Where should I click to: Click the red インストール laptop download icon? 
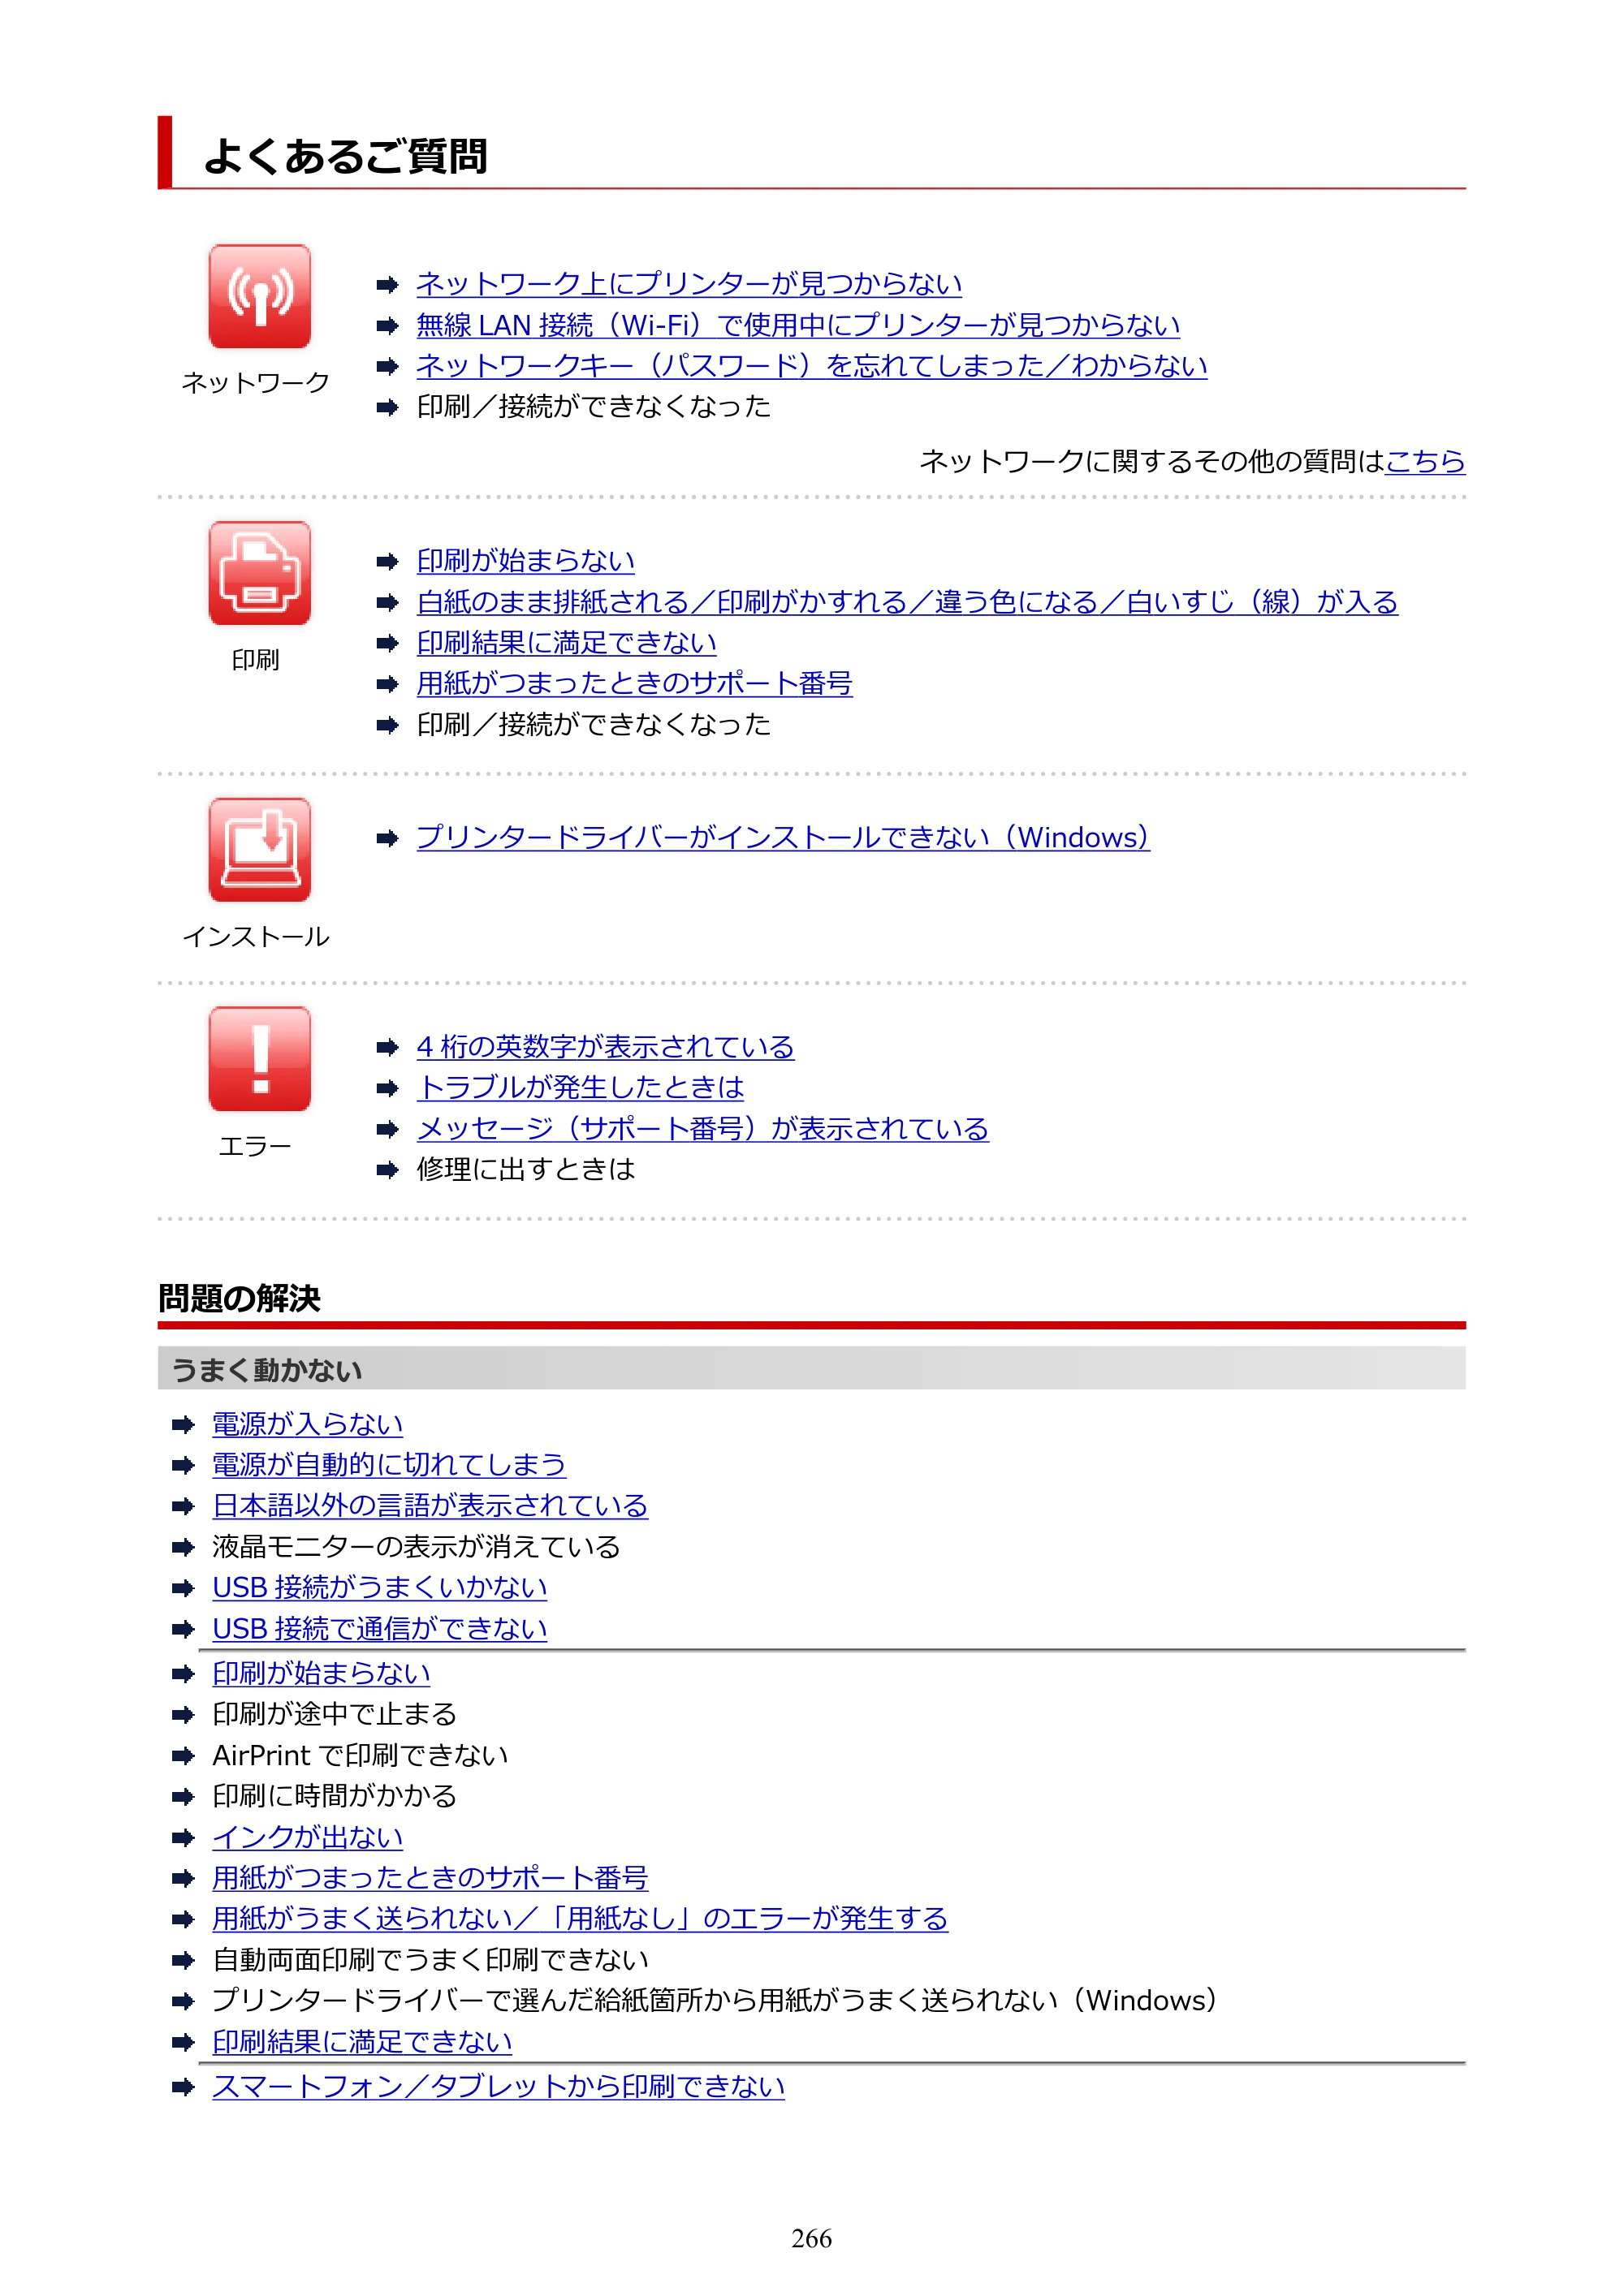pyautogui.click(x=259, y=850)
